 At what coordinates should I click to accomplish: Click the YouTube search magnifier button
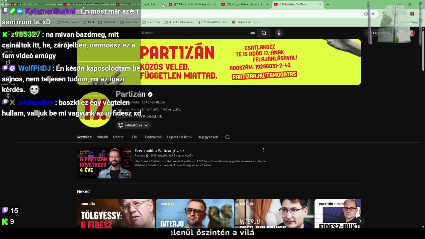click(264, 33)
